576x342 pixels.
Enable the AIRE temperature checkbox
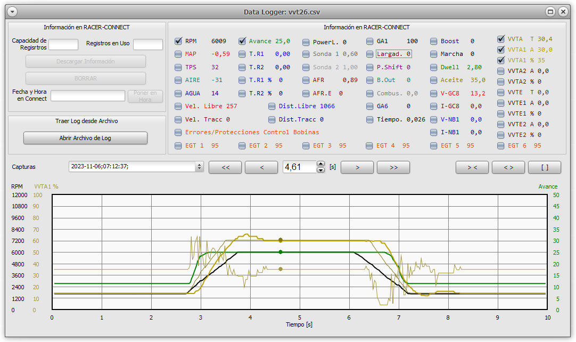point(178,80)
